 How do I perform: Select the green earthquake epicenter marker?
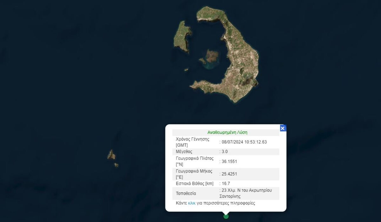tap(226, 216)
